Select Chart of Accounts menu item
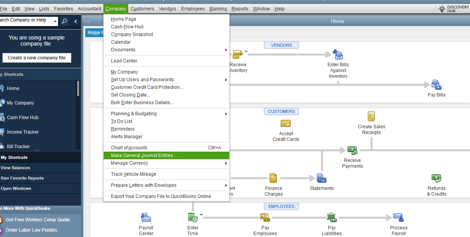Screen dimensions: 470x237 [x=166, y=148]
